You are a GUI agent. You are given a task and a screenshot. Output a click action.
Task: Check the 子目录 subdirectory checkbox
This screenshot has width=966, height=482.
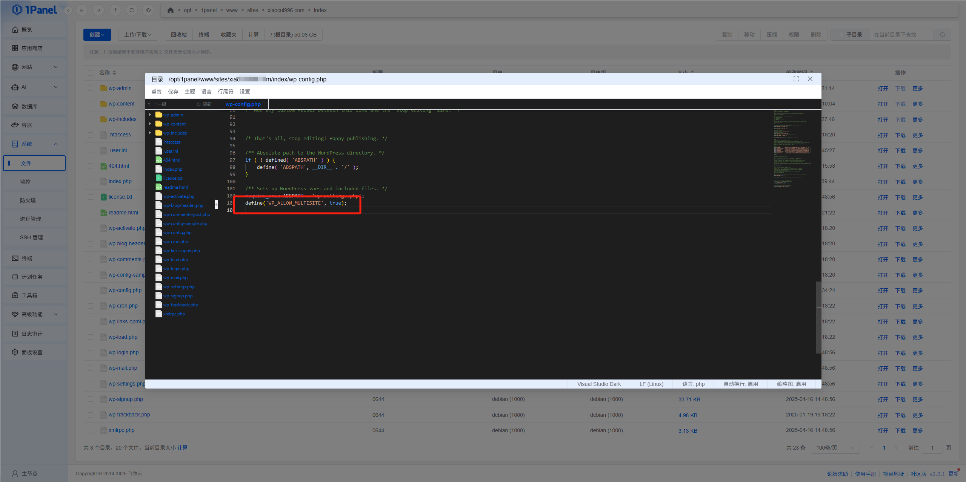[840, 35]
